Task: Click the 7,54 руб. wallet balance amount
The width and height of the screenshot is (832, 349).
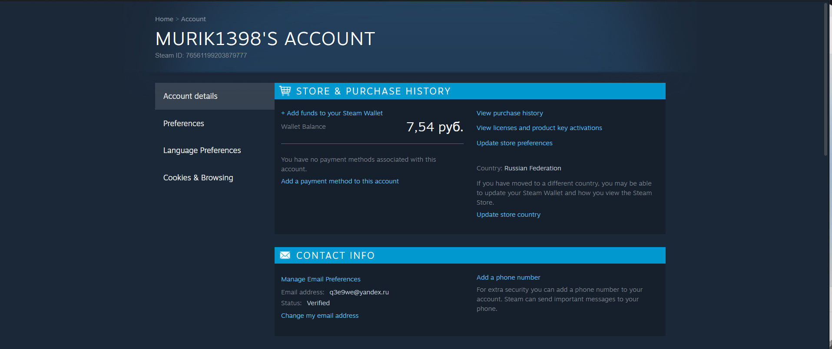Action: pos(434,127)
